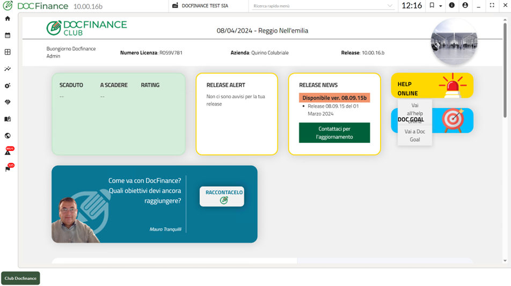This screenshot has width=511, height=286.
Task: Click Contattaci per l'aggiornamento button
Action: [334, 133]
